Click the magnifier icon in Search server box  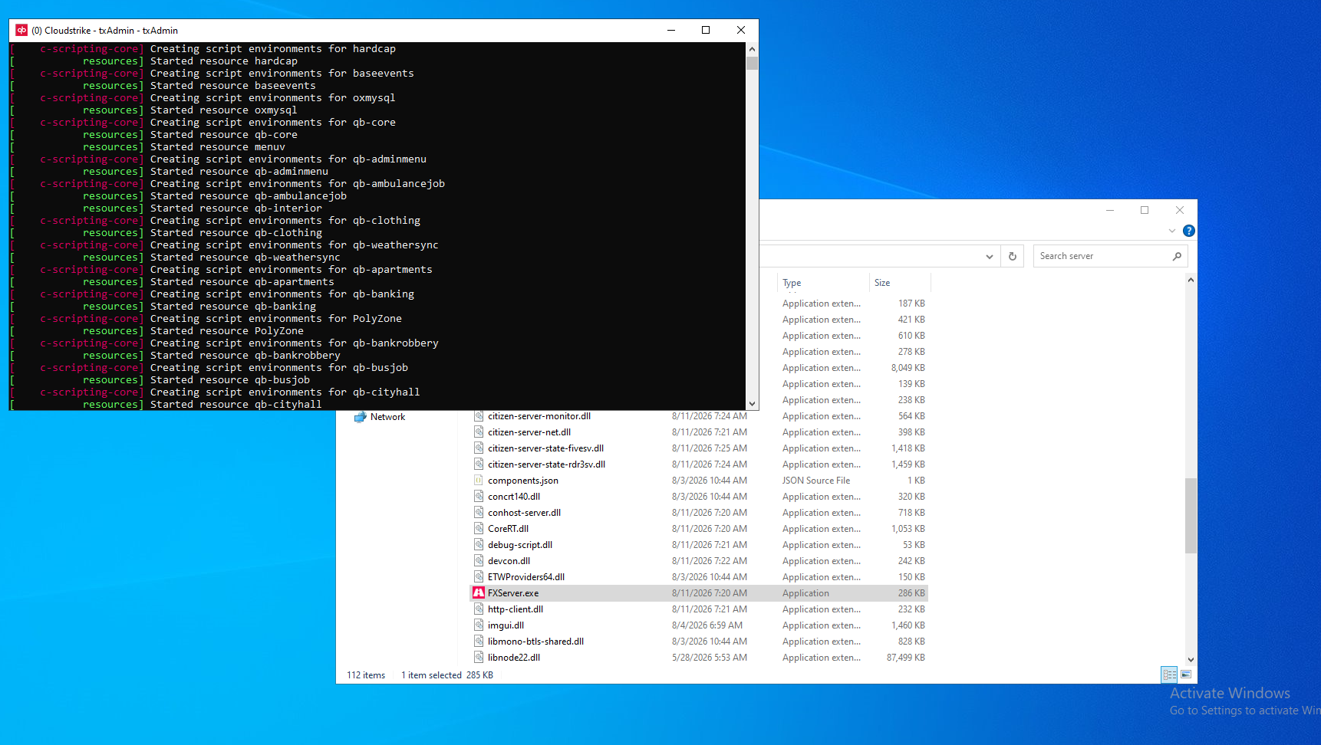[x=1177, y=256]
